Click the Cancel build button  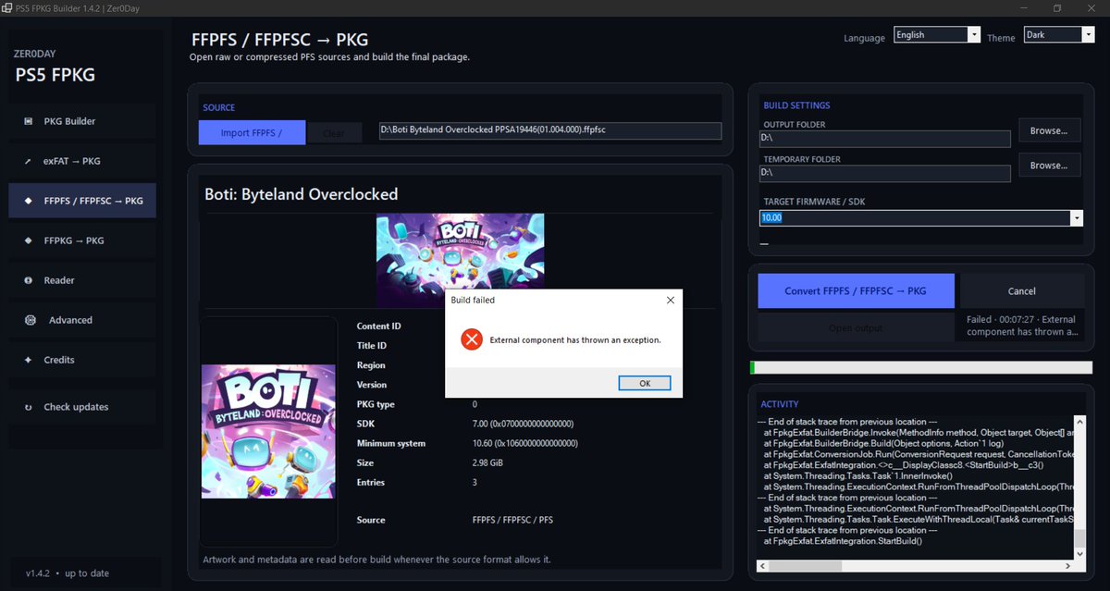point(1021,290)
